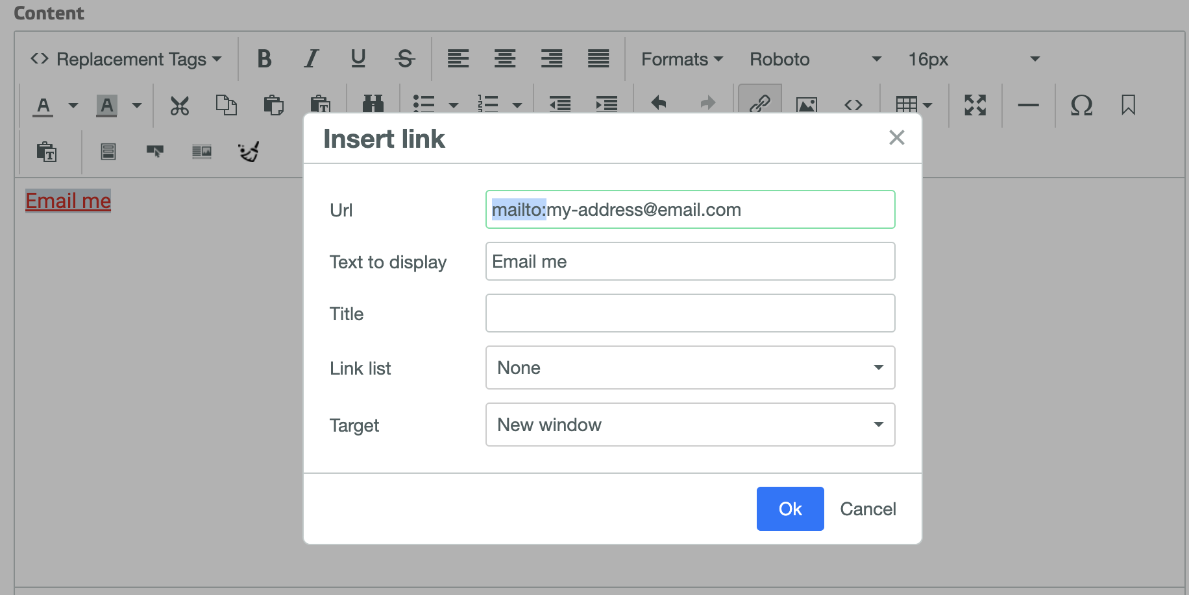Click the bookmark anchor icon
Image resolution: width=1189 pixels, height=595 pixels.
click(1128, 105)
